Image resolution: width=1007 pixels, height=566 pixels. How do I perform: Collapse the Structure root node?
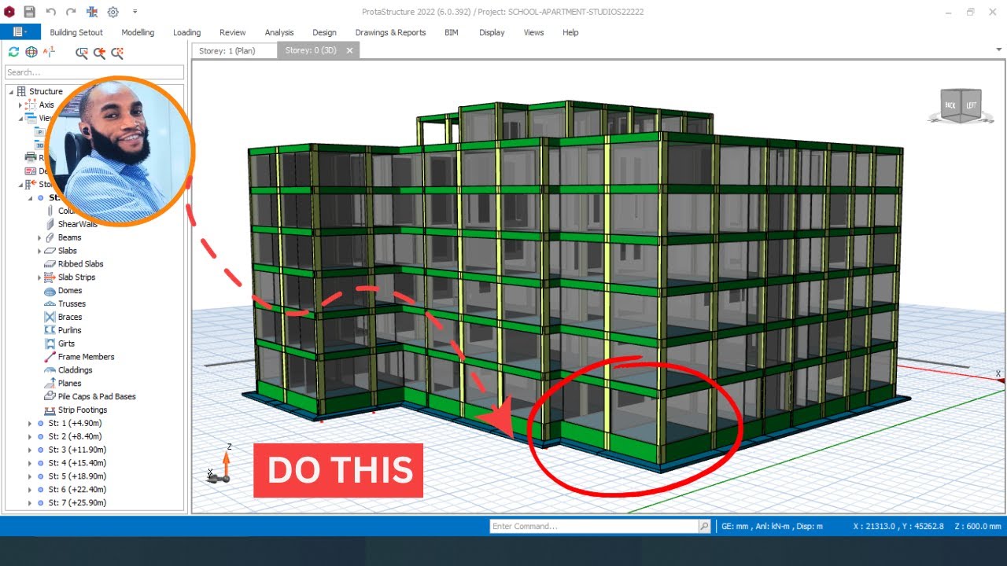coord(11,91)
